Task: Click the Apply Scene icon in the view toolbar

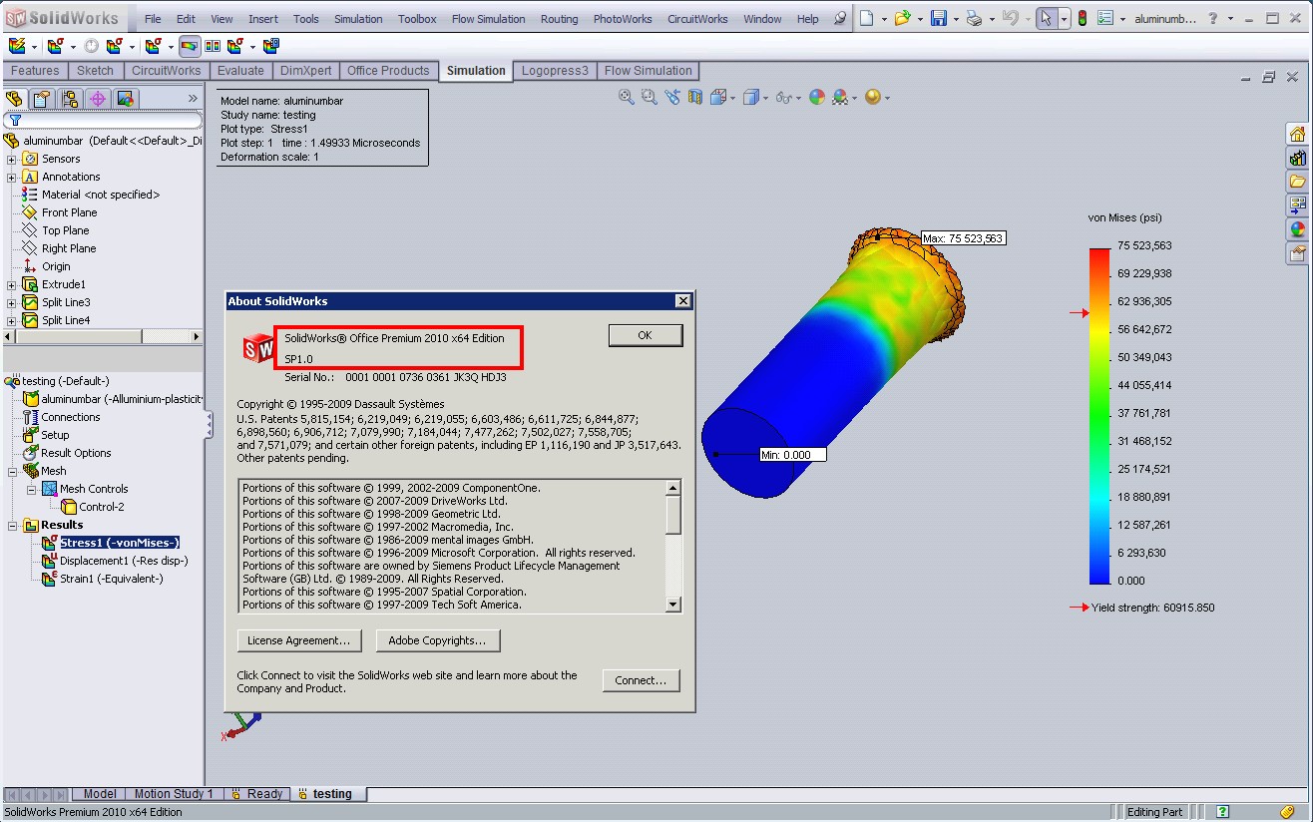Action: pyautogui.click(x=839, y=97)
